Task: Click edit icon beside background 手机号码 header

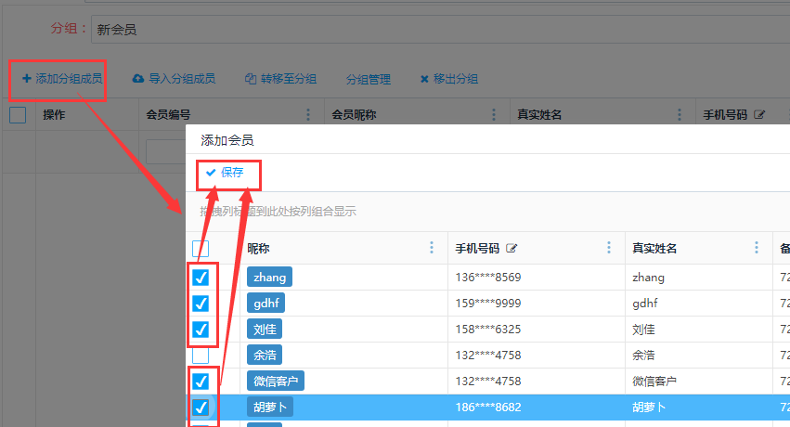Action: pos(759,115)
